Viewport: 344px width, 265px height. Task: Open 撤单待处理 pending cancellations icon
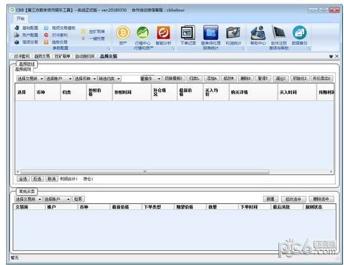point(210,33)
